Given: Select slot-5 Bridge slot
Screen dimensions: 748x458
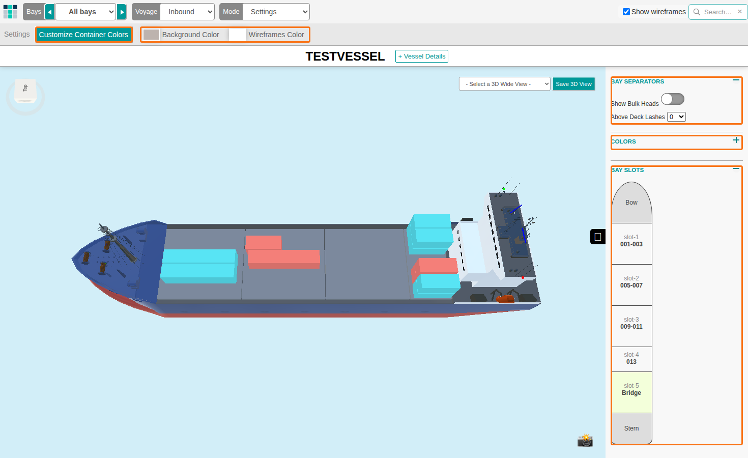Looking at the screenshot, I should point(631,392).
